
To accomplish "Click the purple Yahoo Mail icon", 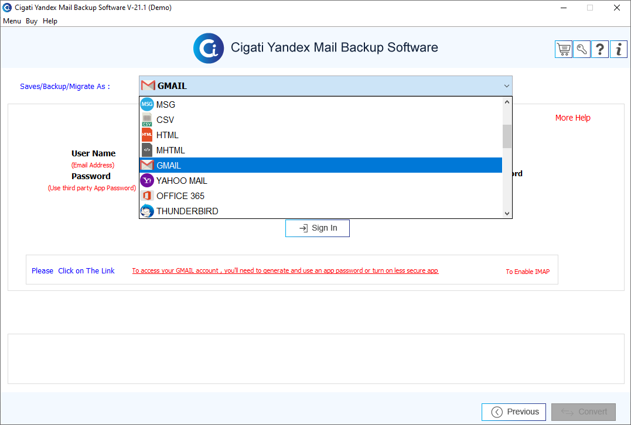I will [x=147, y=180].
